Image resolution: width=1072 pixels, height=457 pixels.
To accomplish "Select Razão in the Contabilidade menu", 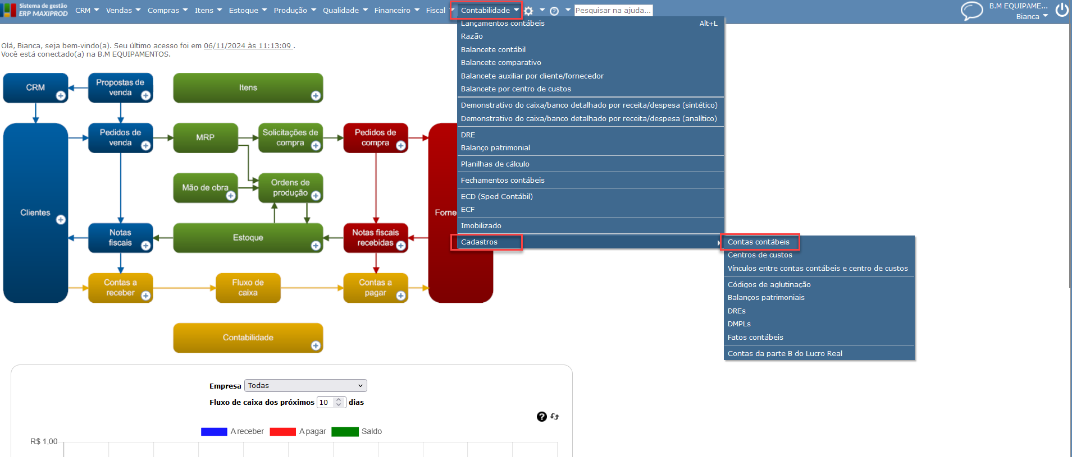I will [589, 36].
